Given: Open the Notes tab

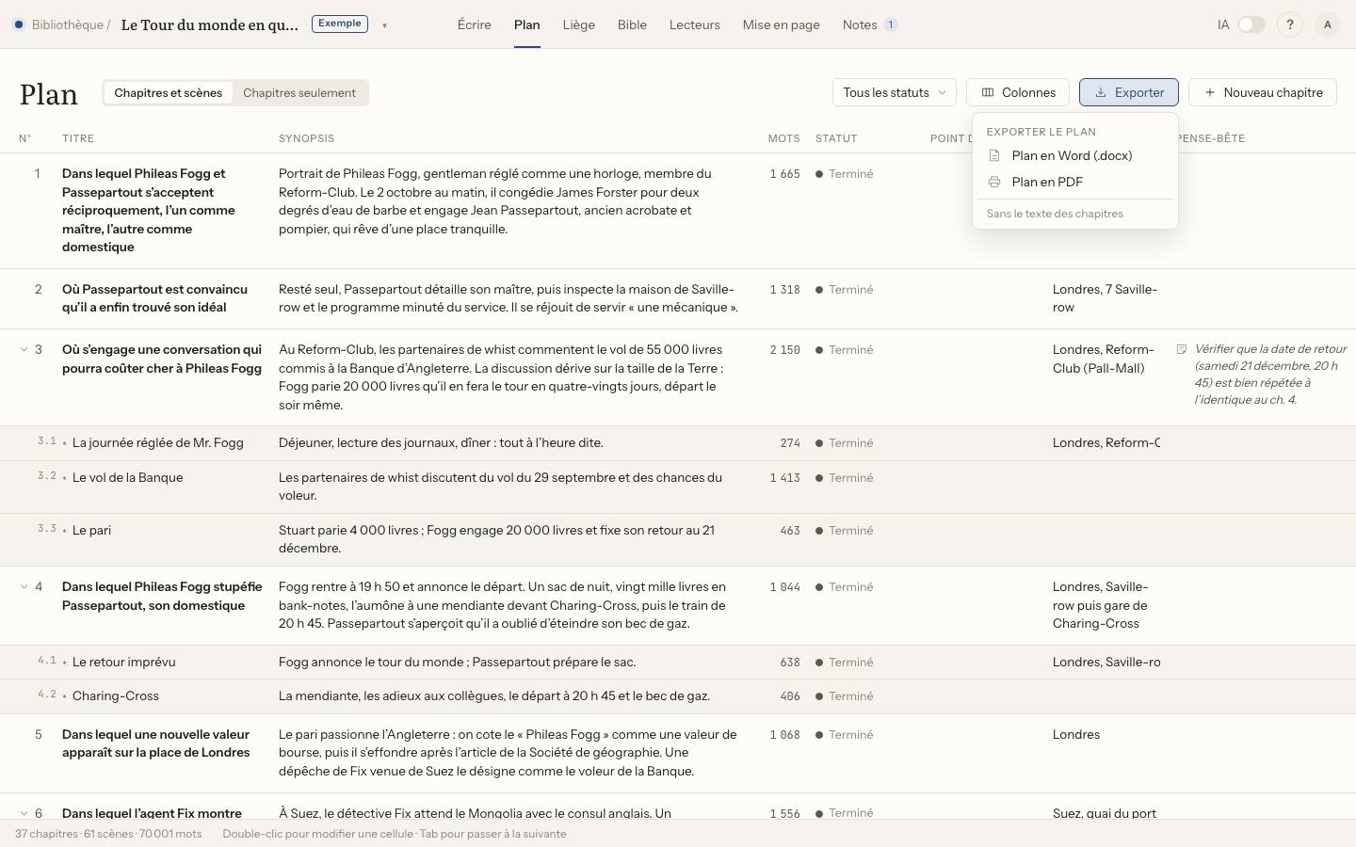Looking at the screenshot, I should tap(870, 24).
